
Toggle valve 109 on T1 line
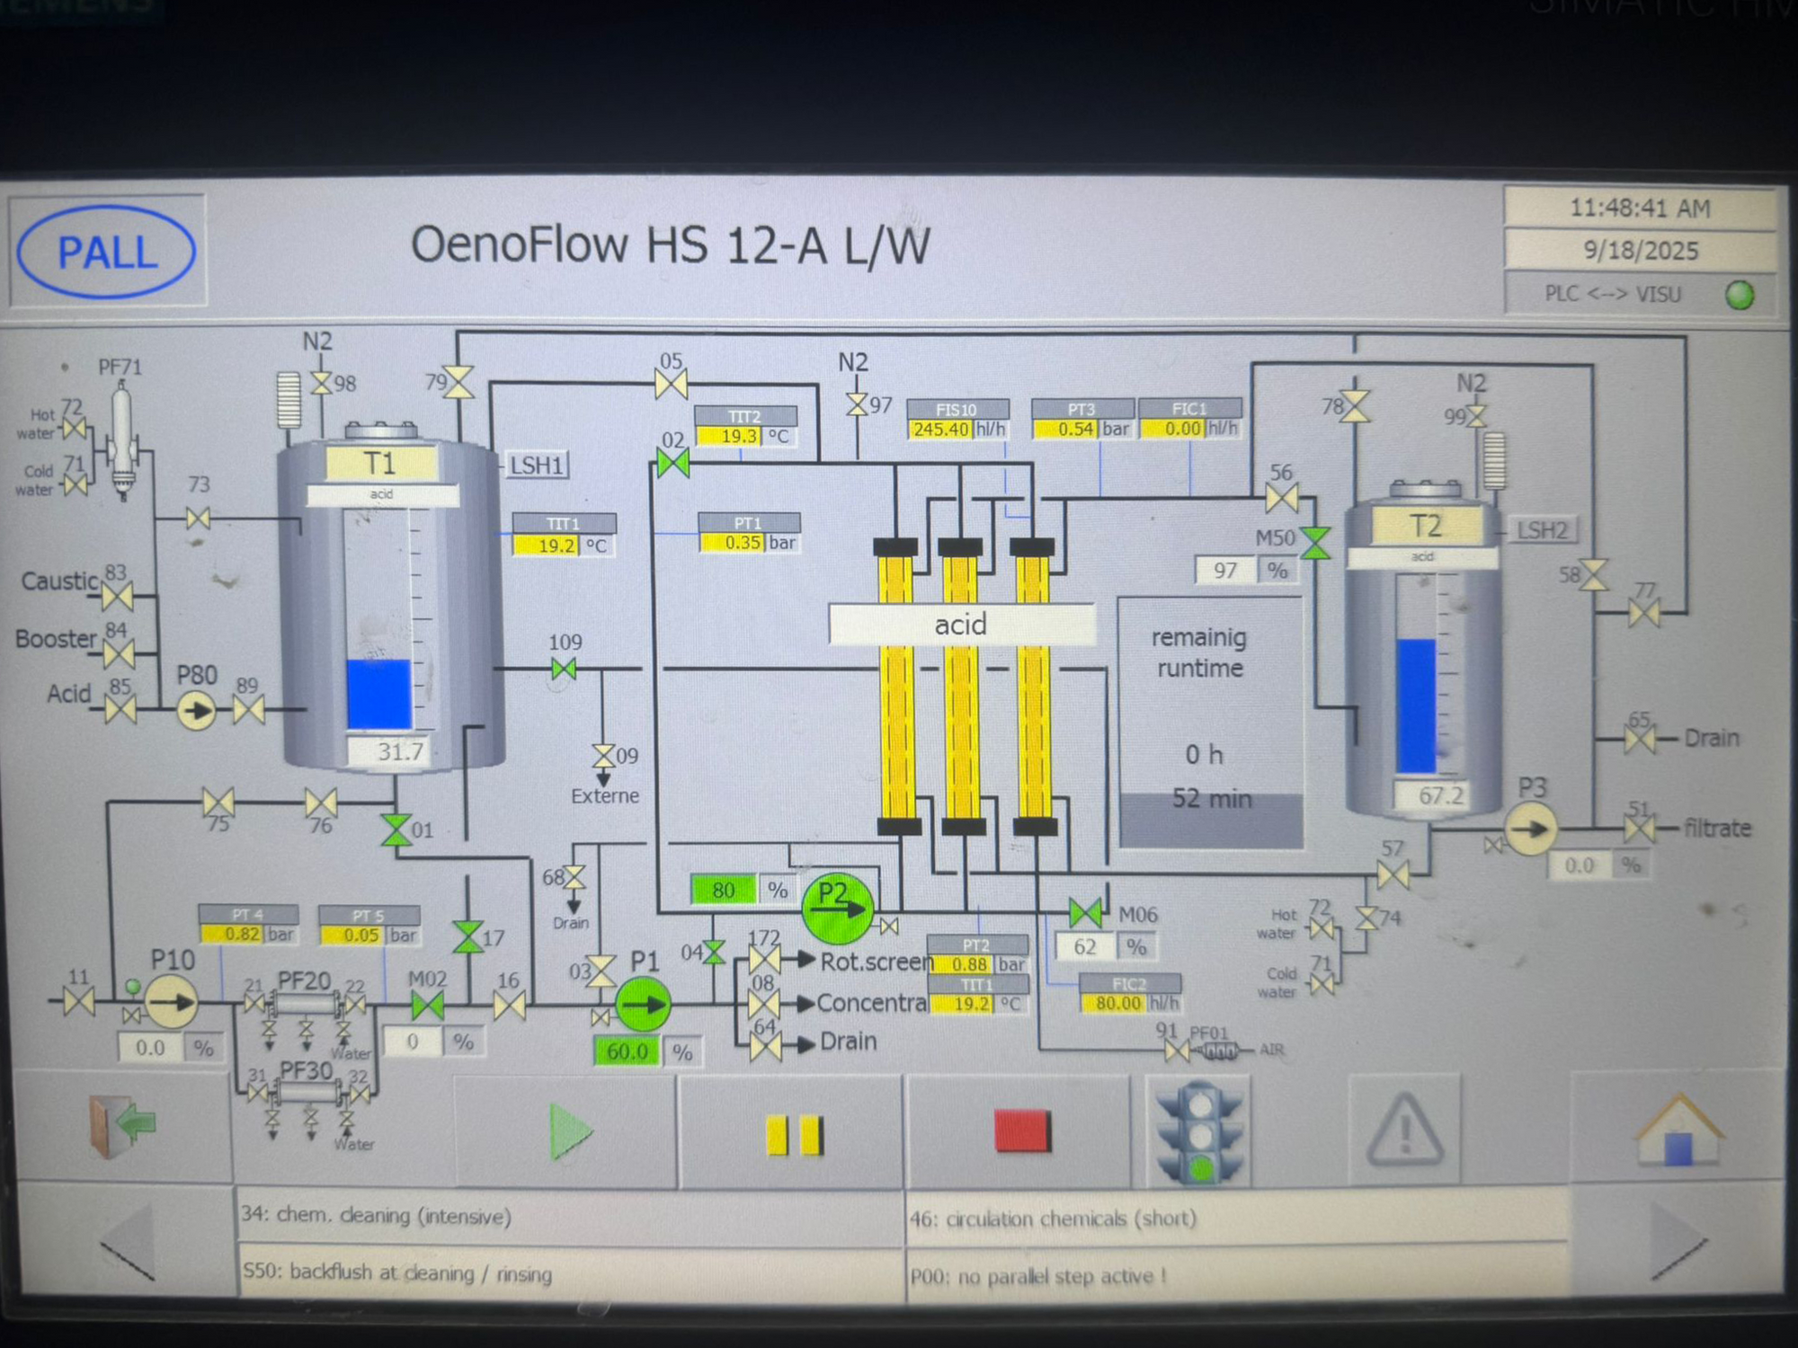[x=564, y=669]
